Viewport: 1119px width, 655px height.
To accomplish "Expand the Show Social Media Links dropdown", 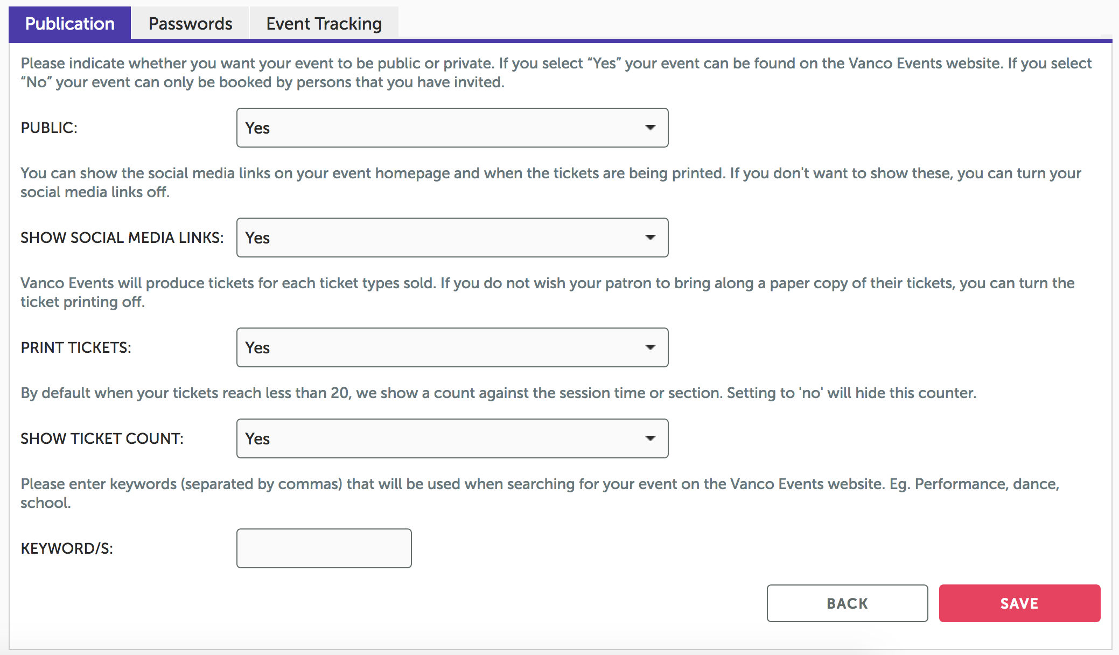I will pos(452,238).
